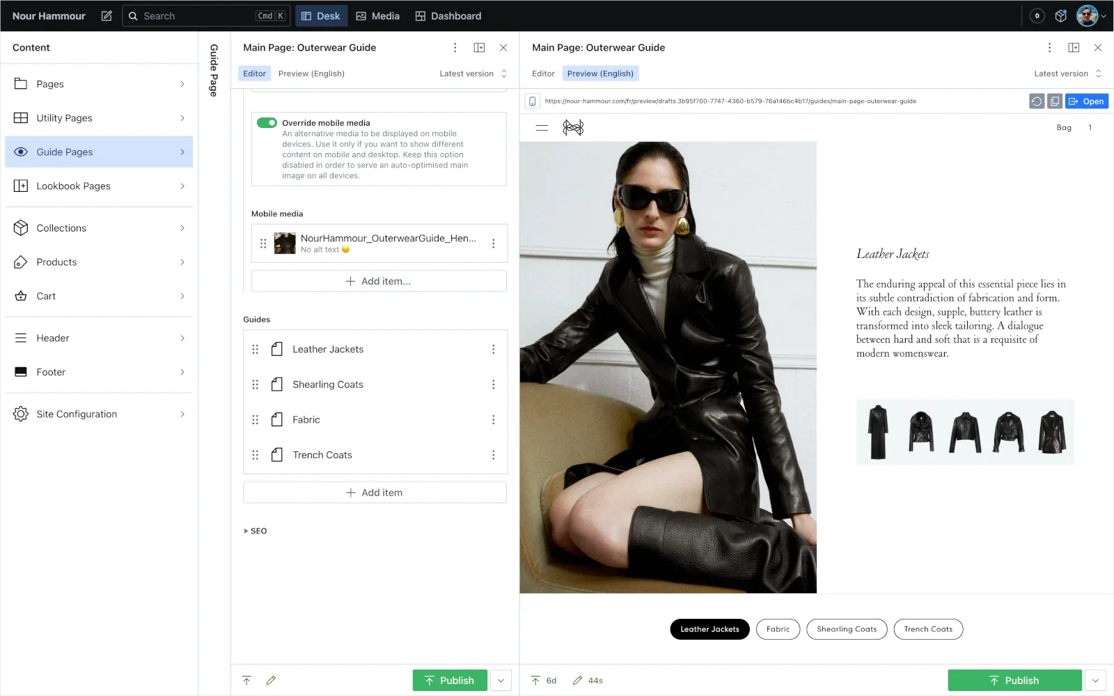Expand the SEO section
Viewport: 1114px width, 696px height.
255,531
